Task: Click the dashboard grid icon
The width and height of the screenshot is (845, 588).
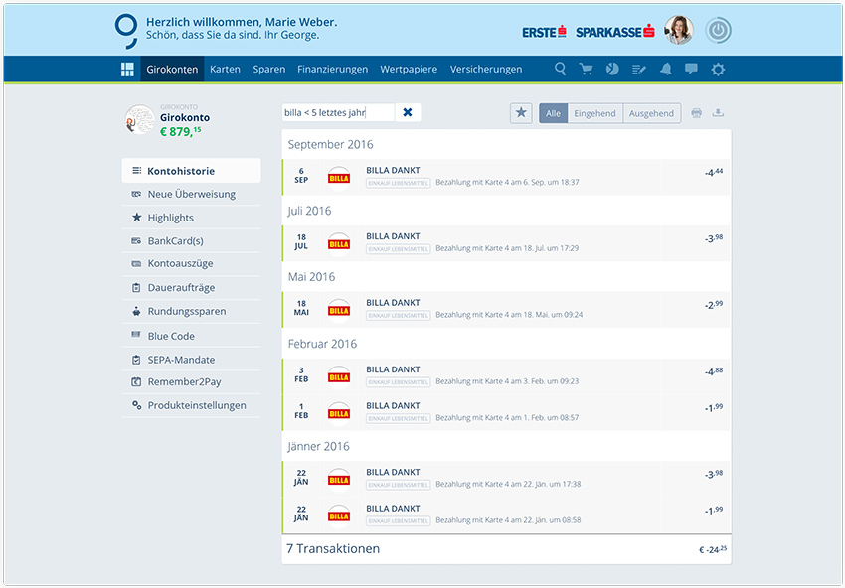Action: [x=127, y=69]
